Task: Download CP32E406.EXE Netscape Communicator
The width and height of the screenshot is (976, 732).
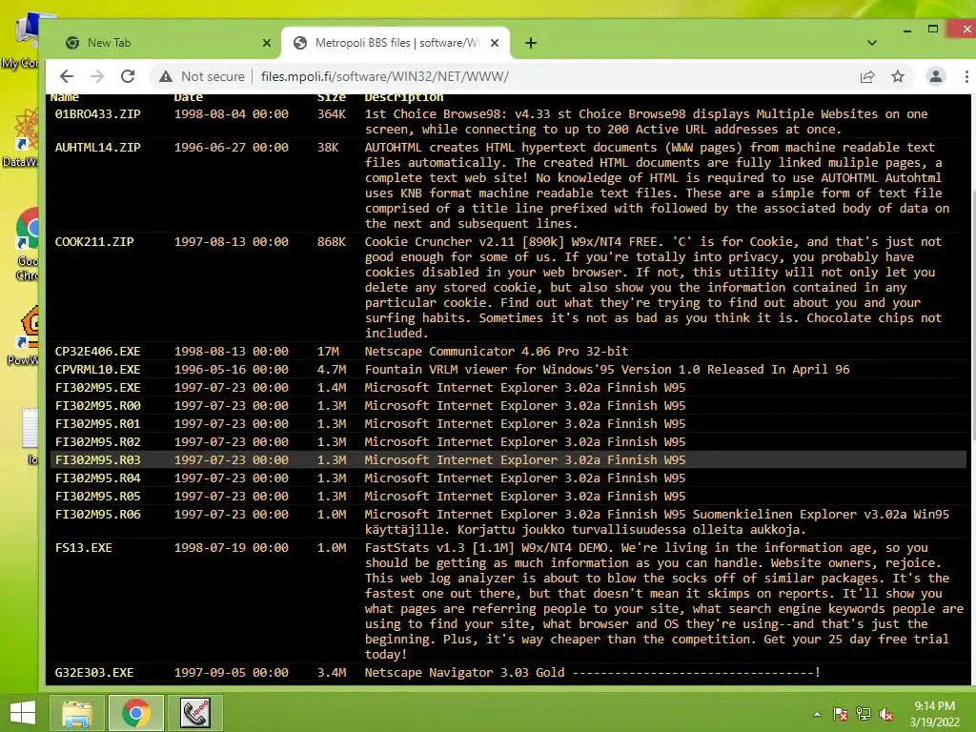Action: (x=98, y=351)
